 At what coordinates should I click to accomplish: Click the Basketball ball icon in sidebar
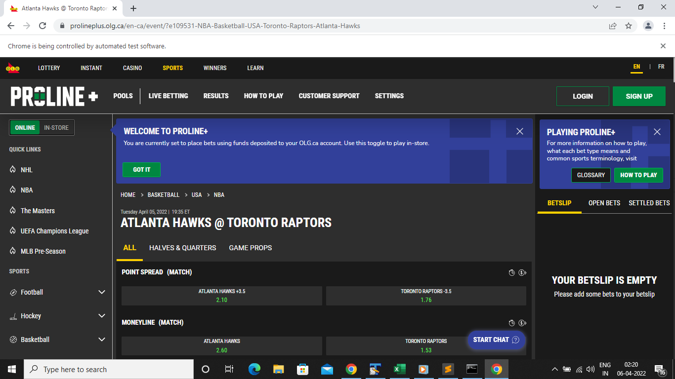13,340
